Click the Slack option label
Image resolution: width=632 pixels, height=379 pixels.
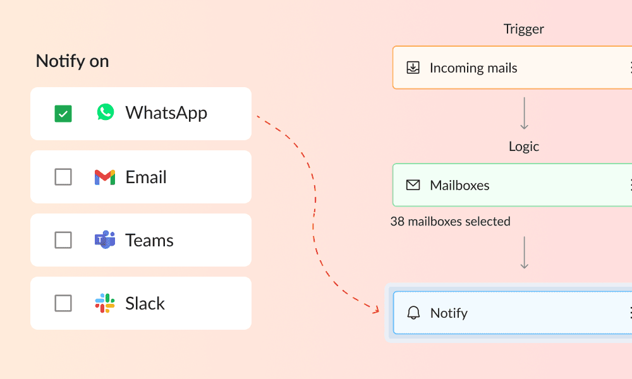click(x=145, y=303)
